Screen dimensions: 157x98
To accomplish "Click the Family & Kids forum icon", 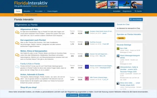I will (x=17, y=67).
